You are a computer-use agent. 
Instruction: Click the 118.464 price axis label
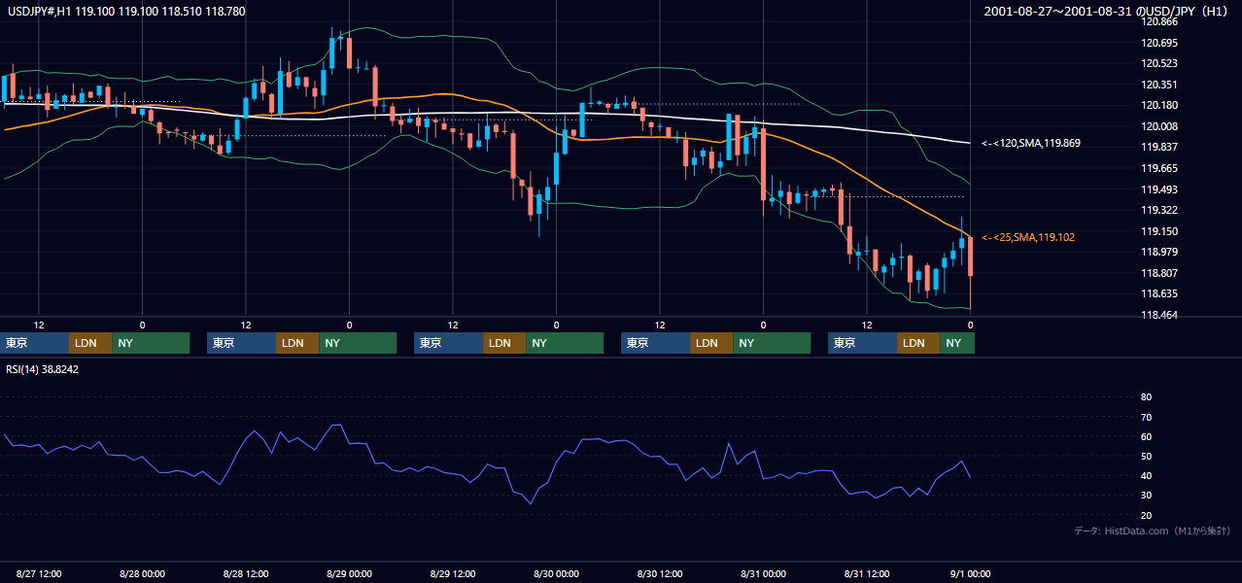[1160, 315]
